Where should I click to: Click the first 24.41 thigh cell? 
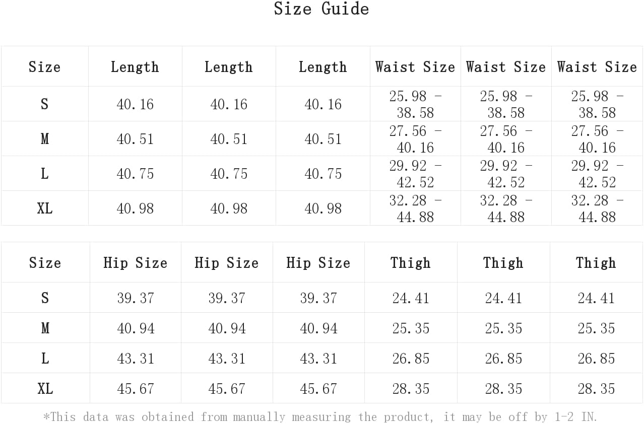(x=411, y=298)
